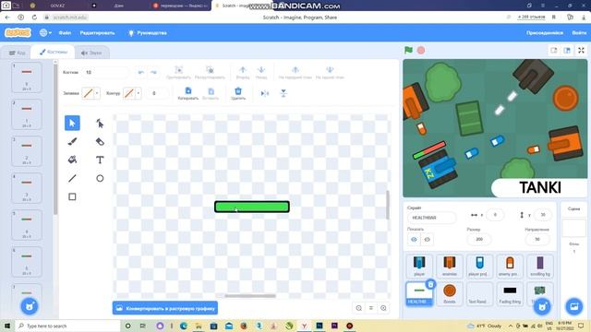Open Choose a Backdrop button
The image size is (591, 332).
coord(574,306)
